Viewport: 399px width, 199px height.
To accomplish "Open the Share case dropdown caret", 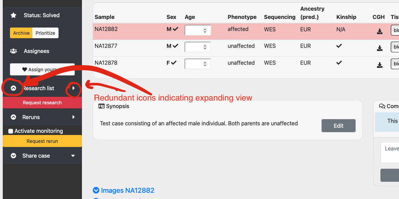I will (73, 156).
